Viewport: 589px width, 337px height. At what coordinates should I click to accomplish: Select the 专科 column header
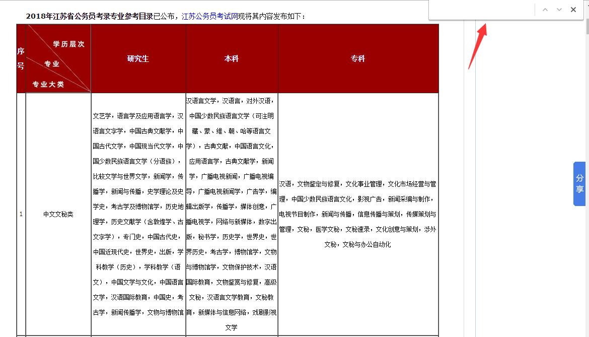click(358, 58)
